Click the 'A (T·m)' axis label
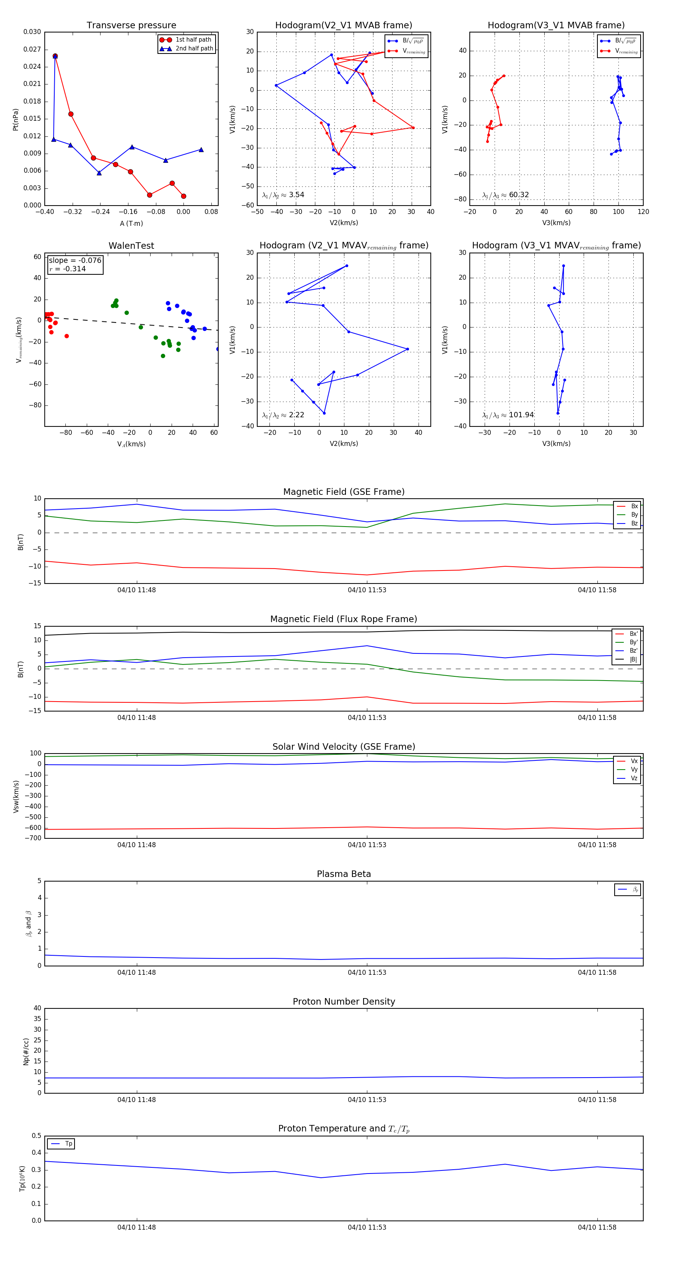 [x=131, y=223]
